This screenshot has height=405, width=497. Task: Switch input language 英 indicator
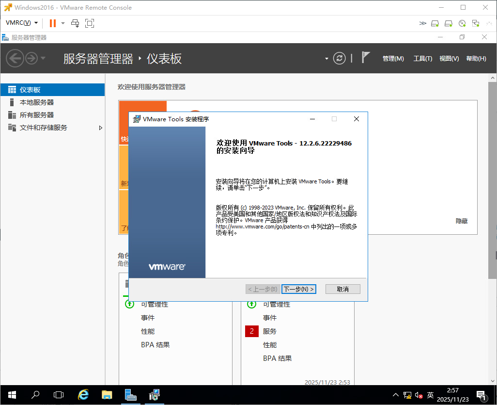click(430, 395)
